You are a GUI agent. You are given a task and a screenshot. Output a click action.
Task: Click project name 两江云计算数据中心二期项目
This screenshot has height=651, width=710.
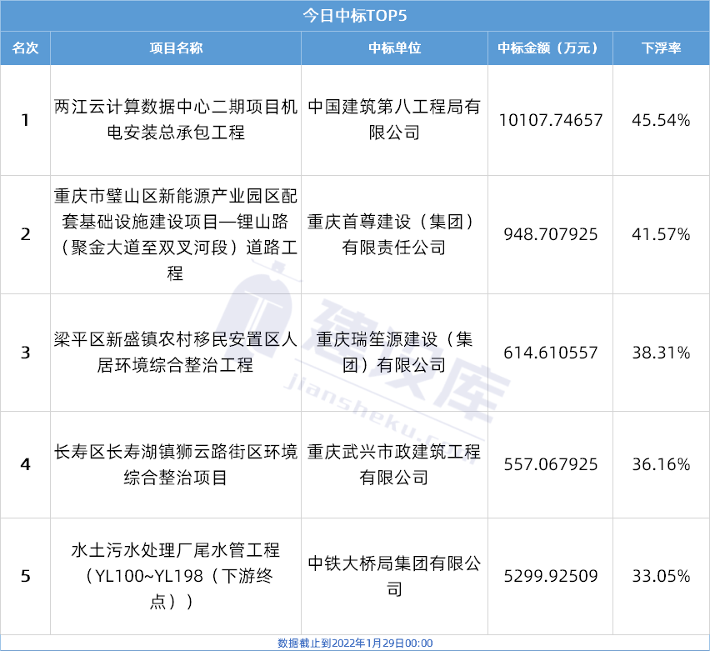pos(175,119)
